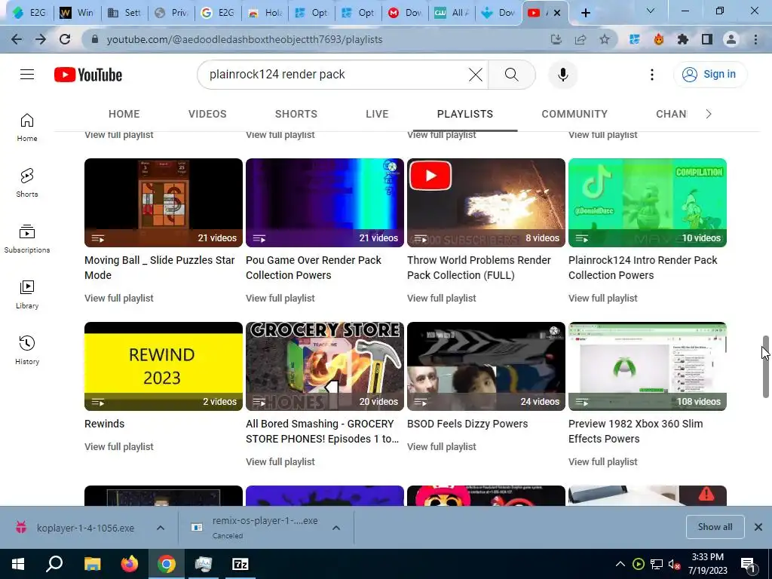Expand options for remix-os-player download
The height and width of the screenshot is (579, 772).
[x=336, y=528]
